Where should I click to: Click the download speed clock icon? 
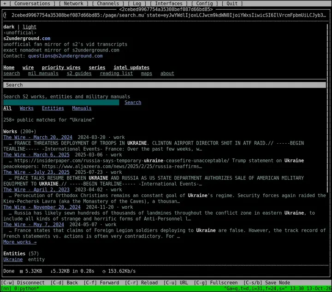pos(104,271)
